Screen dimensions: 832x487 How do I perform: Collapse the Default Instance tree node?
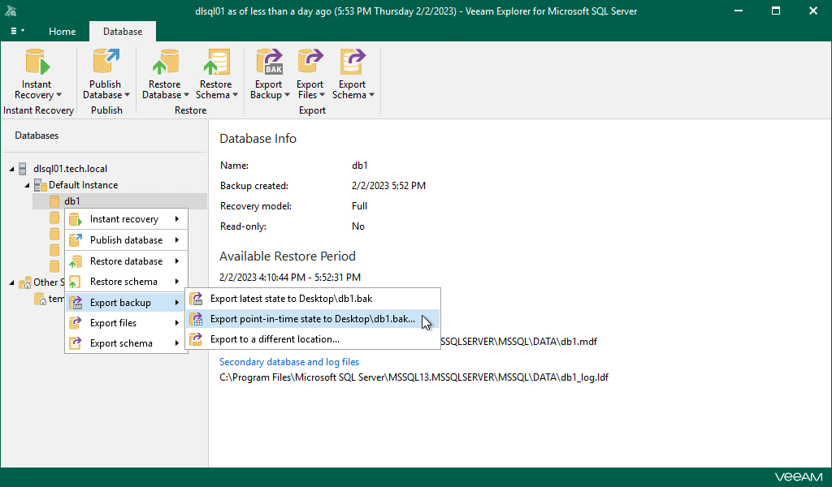pos(27,186)
